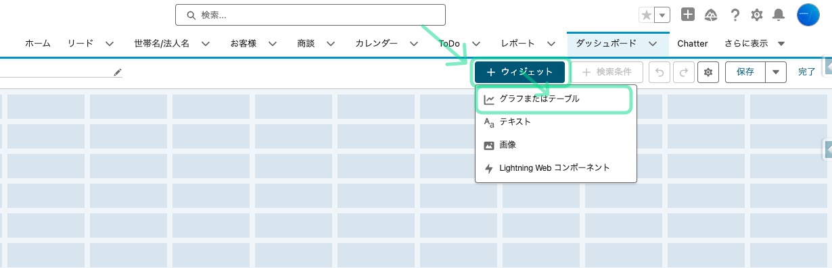Open the user profile avatar
The height and width of the screenshot is (268, 832).
[808, 14]
